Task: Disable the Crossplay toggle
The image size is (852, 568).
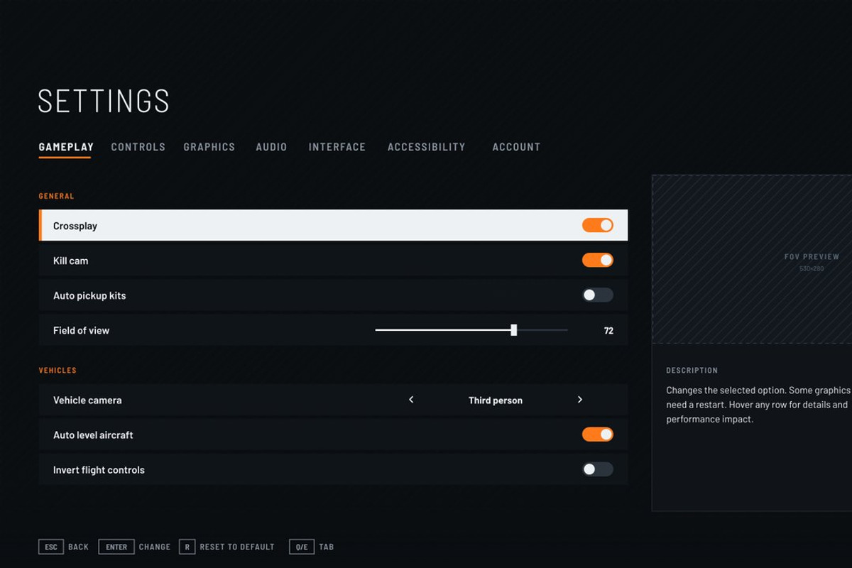Action: click(598, 225)
